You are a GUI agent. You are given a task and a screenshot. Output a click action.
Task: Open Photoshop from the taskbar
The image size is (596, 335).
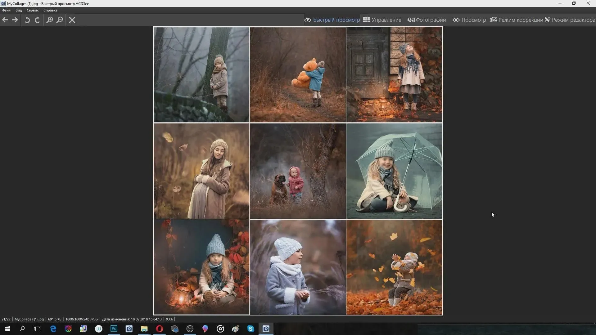click(114, 329)
